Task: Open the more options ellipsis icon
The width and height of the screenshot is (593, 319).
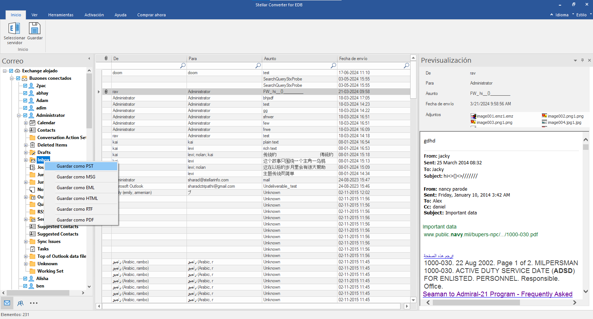Action: pos(34,303)
